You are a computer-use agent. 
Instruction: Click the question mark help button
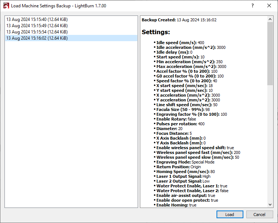coord(253,6)
